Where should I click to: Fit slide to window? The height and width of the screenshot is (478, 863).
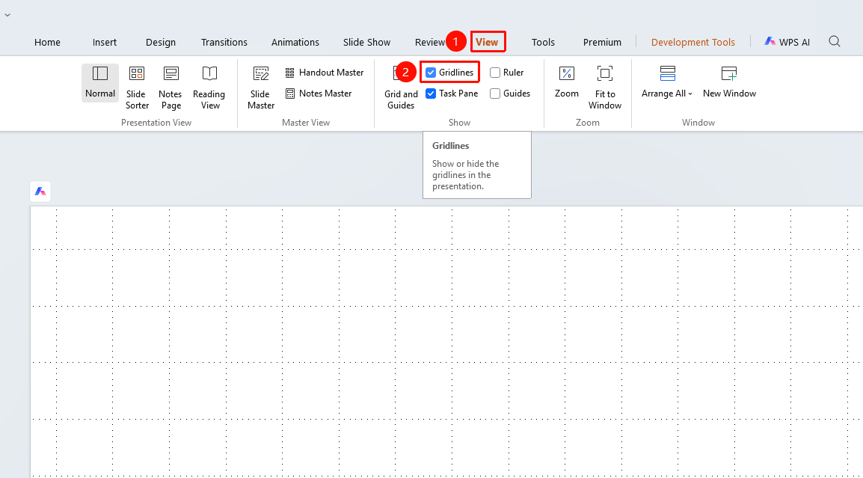pyautogui.click(x=605, y=88)
